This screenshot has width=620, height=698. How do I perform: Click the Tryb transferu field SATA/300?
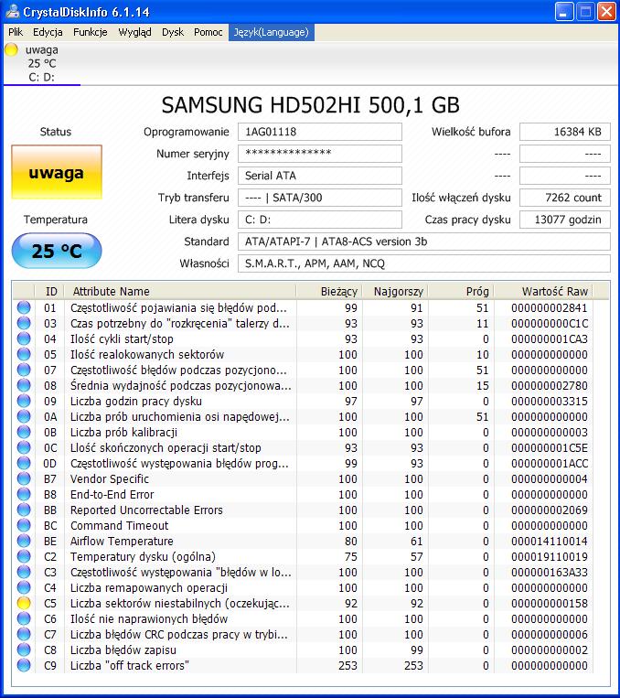pos(319,198)
